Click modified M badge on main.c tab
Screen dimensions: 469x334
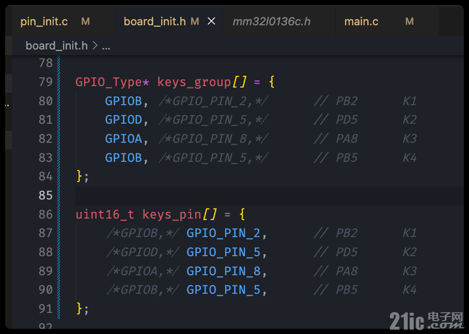[410, 22]
